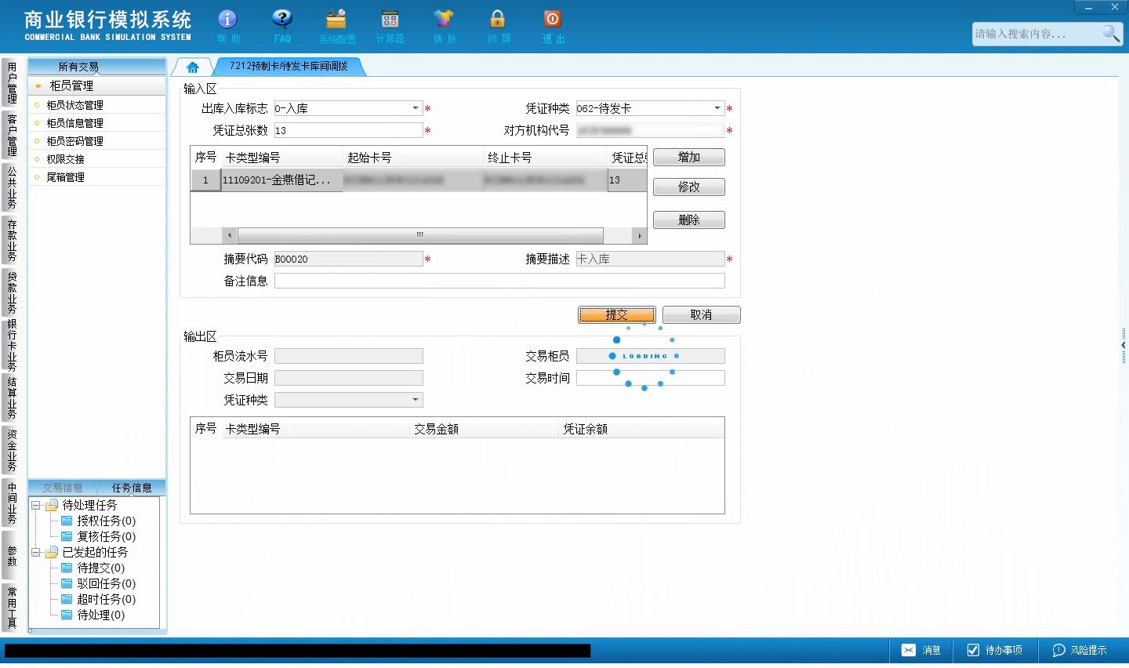Image resolution: width=1129 pixels, height=668 pixels.
Task: Open the 用户管理 side tab
Action: (11, 83)
